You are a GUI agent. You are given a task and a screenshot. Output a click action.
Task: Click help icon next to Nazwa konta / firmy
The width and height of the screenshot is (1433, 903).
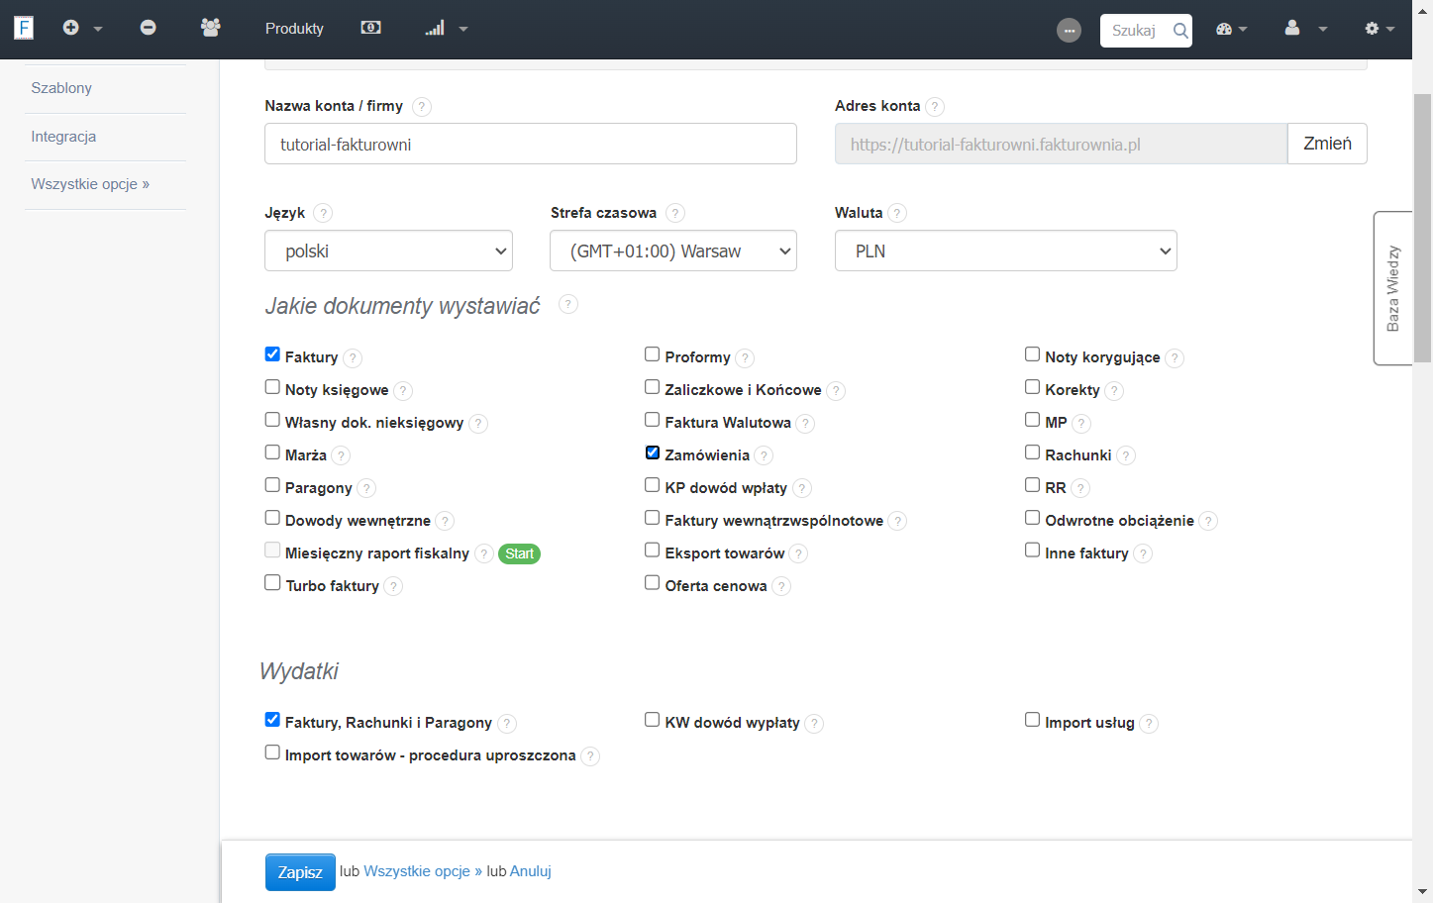click(421, 107)
